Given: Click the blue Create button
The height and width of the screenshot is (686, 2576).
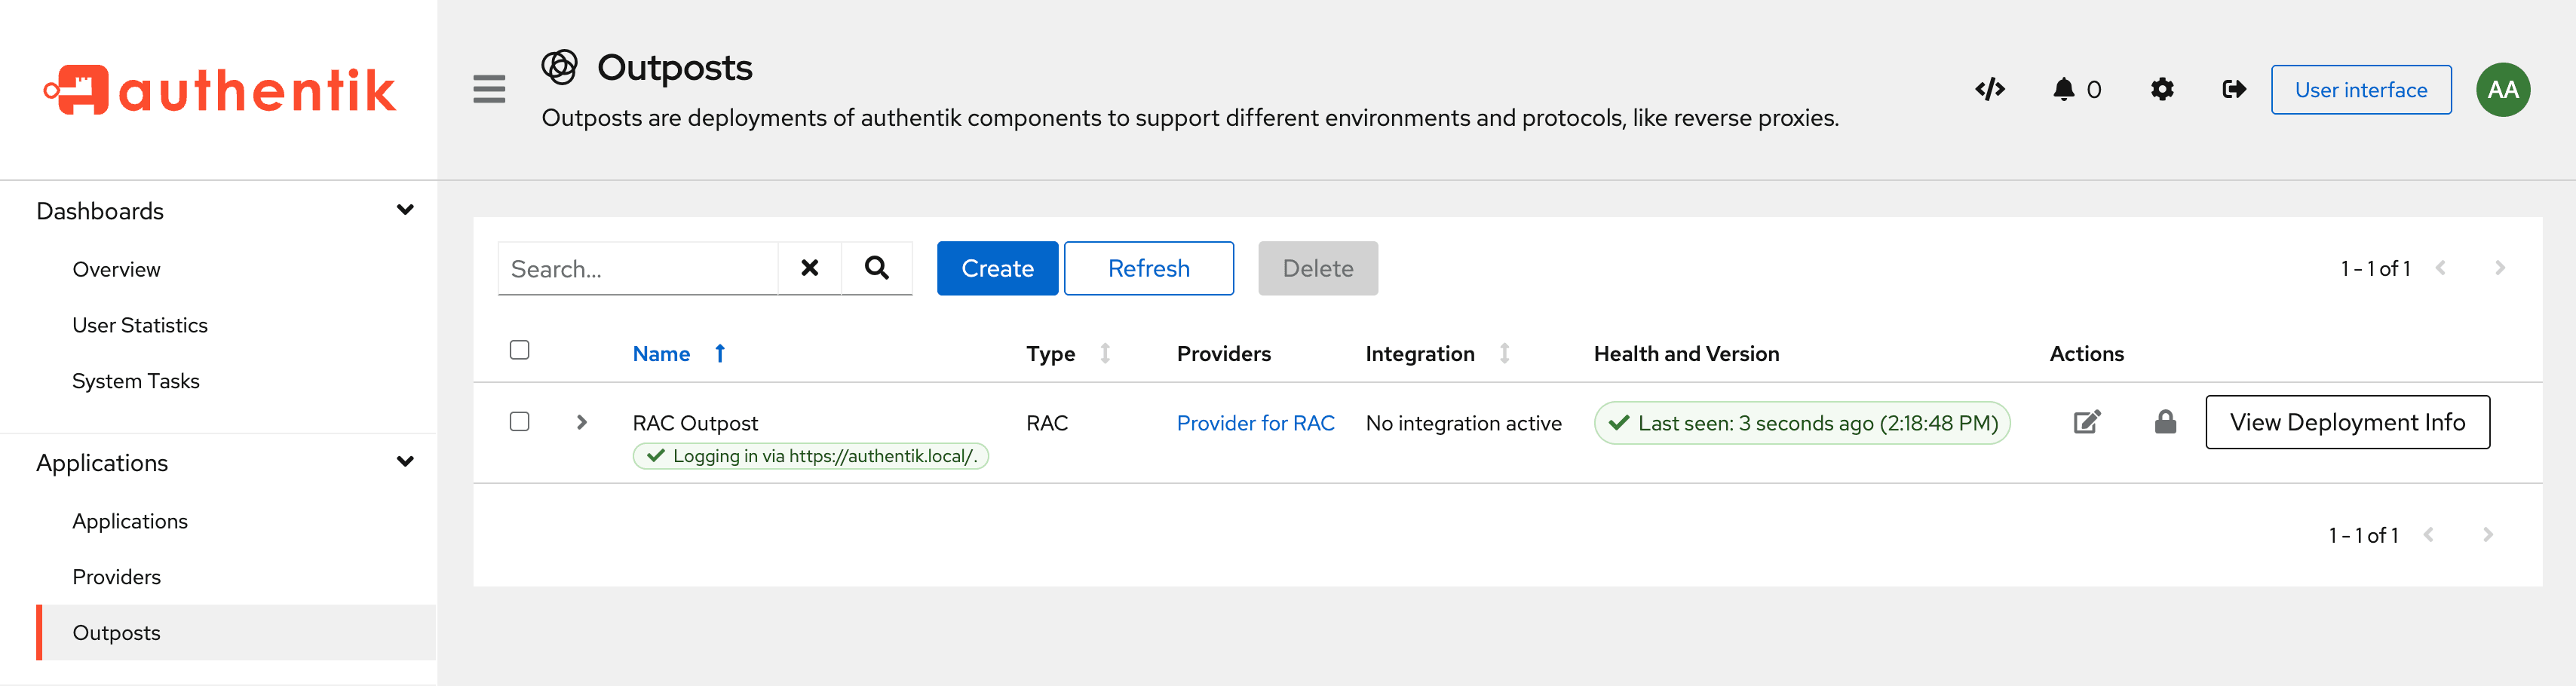Looking at the screenshot, I should pos(996,268).
